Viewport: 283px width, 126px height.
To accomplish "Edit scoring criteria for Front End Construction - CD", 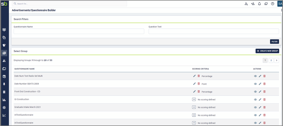I will (194, 91).
